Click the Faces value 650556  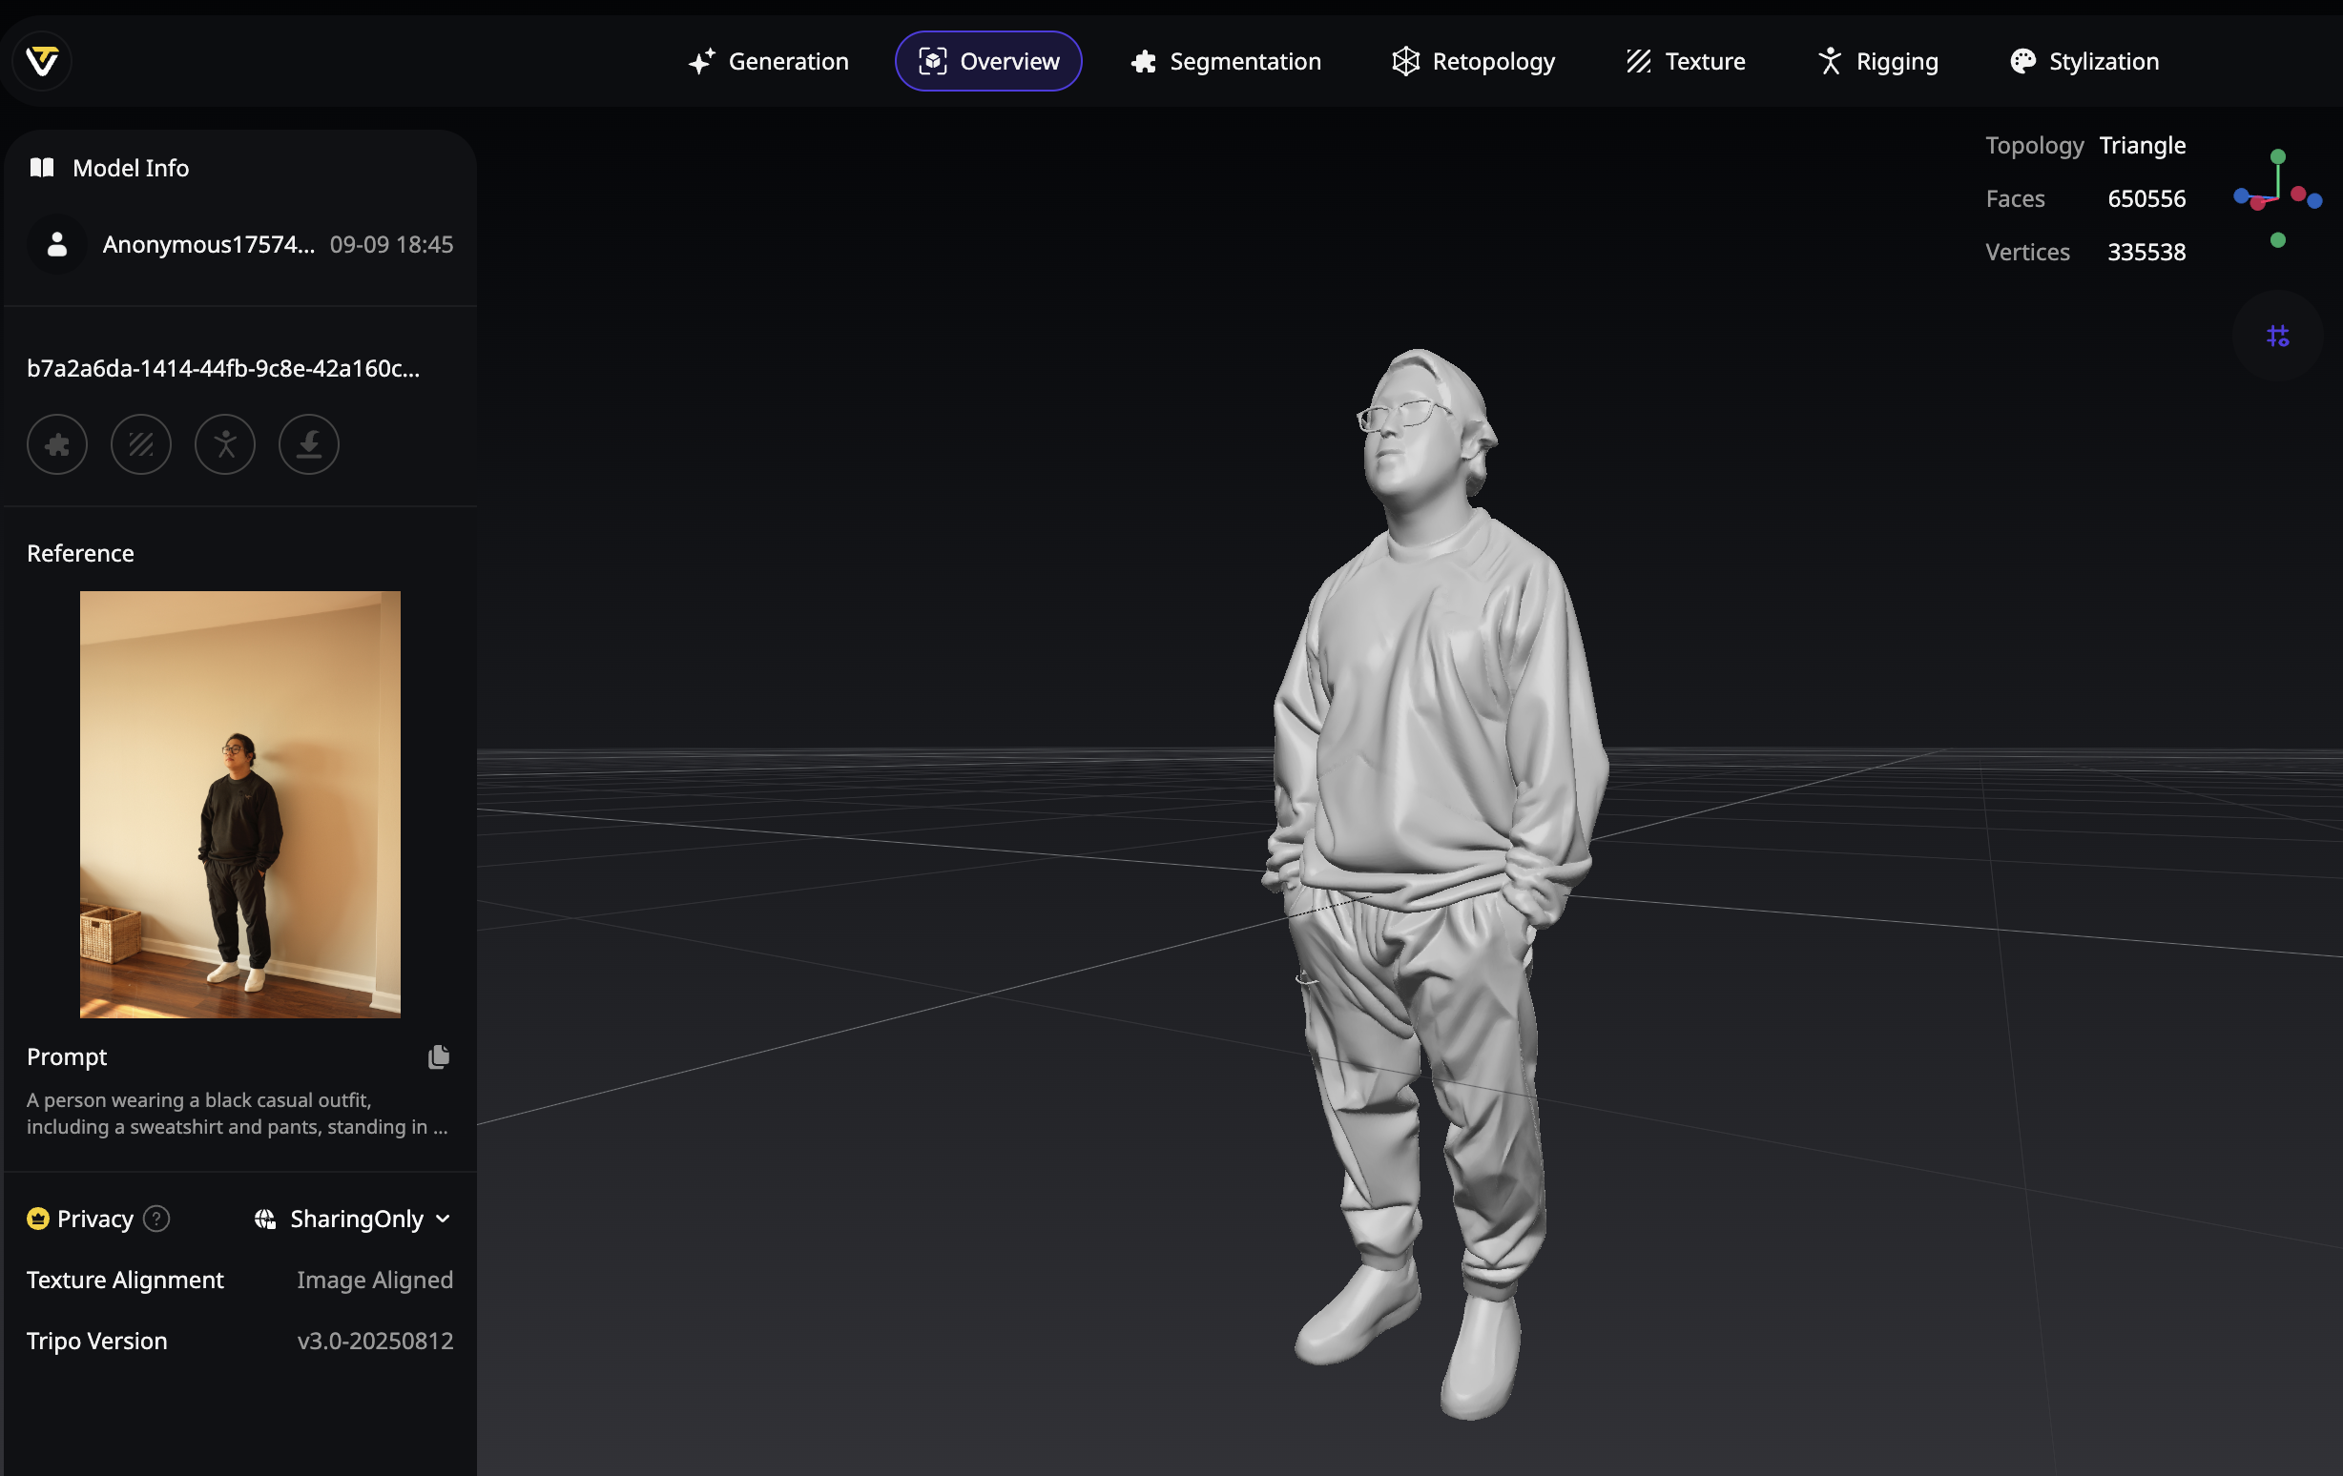[2146, 198]
